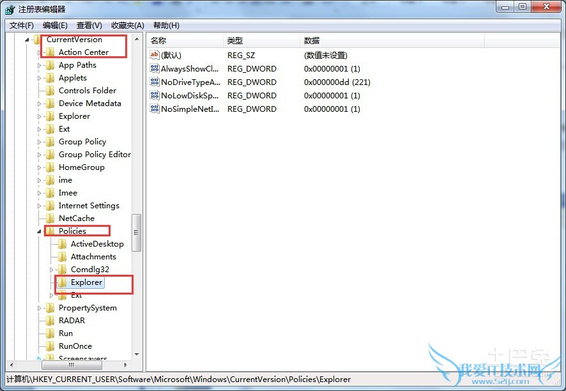Select the Explorer key under CurrentVersion

point(74,116)
